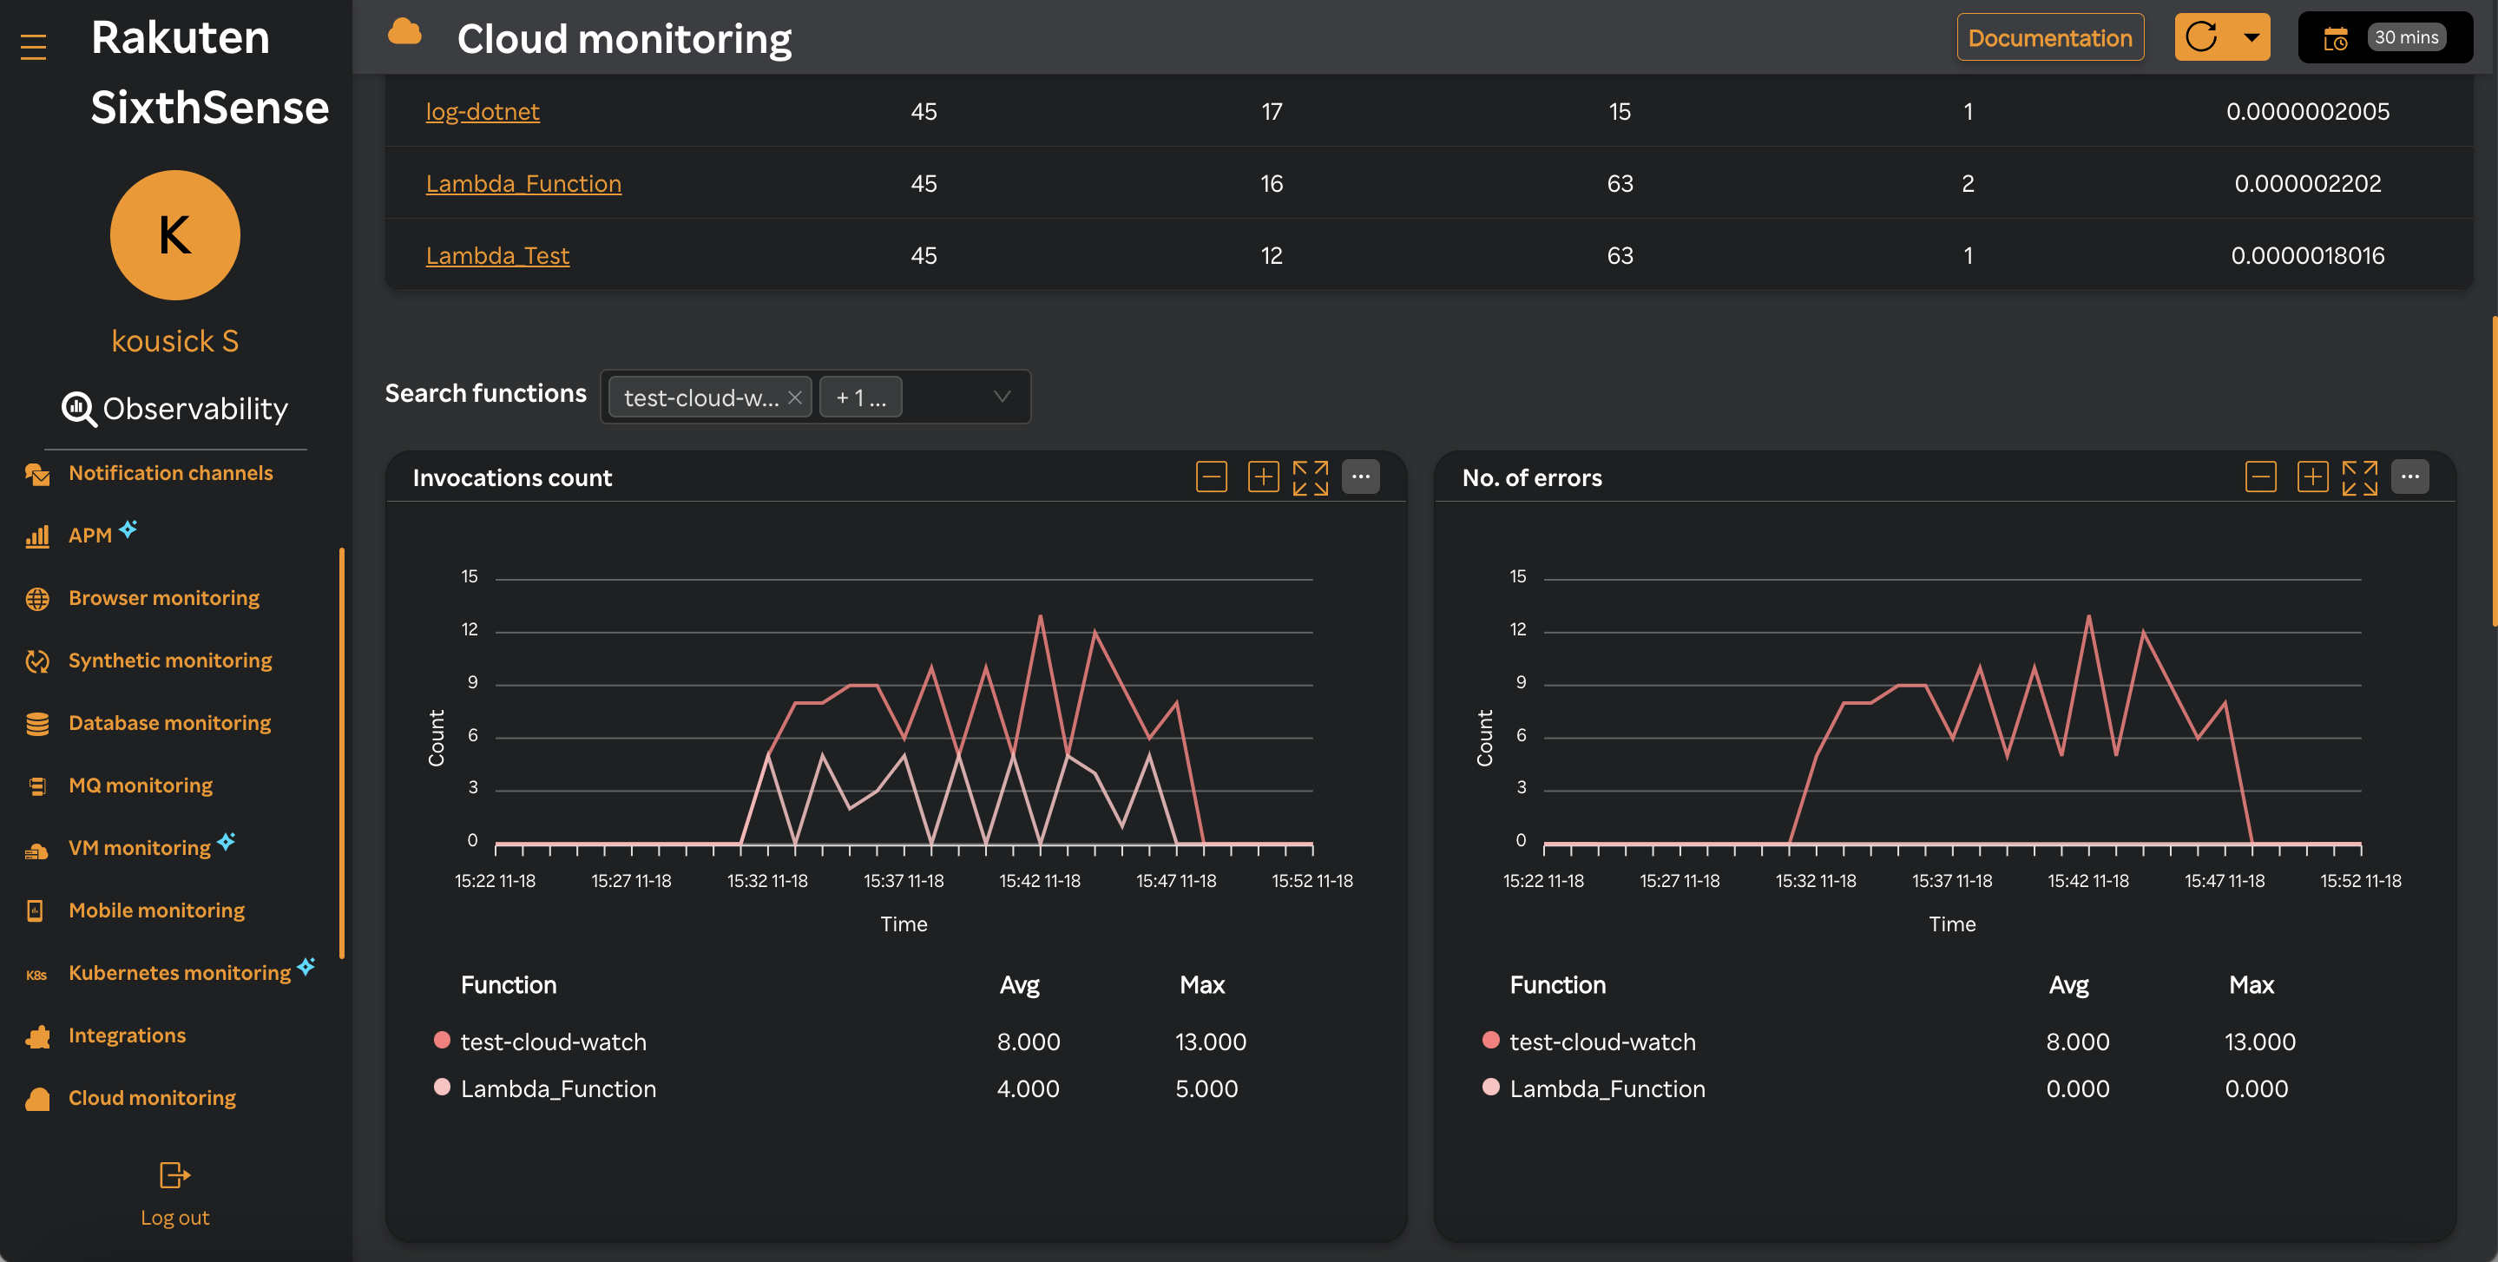Click the APM bar chart icon
This screenshot has height=1262, width=2498.
(38, 536)
